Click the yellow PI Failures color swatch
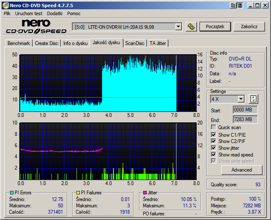 78,193
